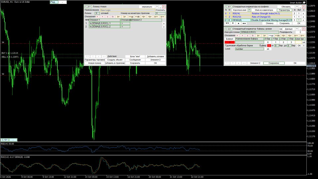Minimize the C.322 buffers panel
Image resolution: width=318 pixels, height=179 pixels.
click(x=300, y=29)
